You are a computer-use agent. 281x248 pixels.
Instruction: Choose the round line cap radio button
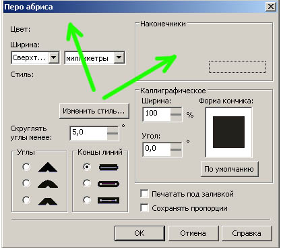[87, 183]
